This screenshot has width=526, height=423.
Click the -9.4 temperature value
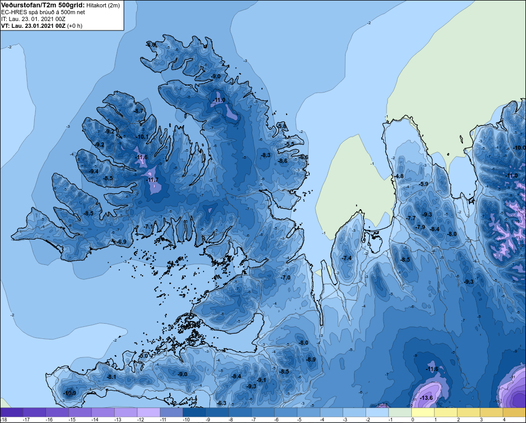pos(94,171)
